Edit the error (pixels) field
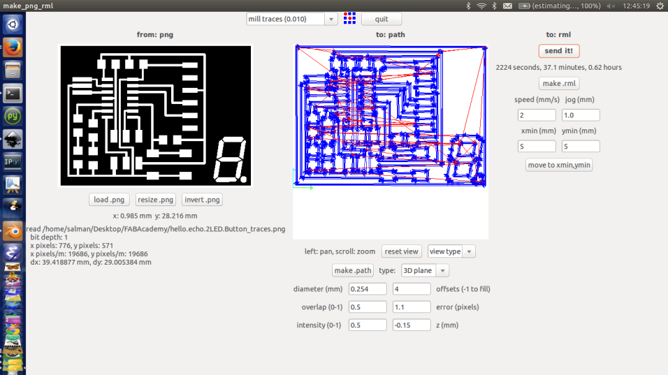Viewport: 668px width, 375px height. (411, 307)
